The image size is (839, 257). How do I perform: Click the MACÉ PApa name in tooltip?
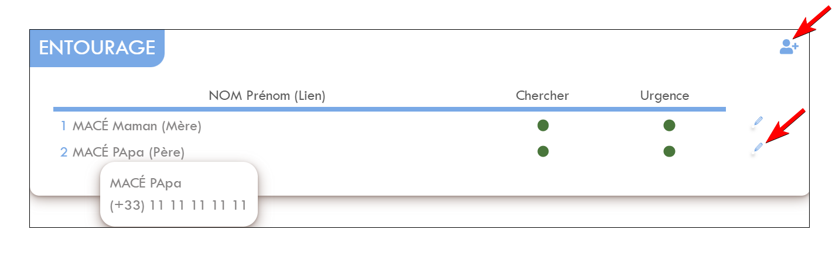pyautogui.click(x=146, y=183)
